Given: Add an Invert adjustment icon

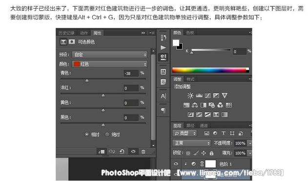Looking at the screenshot, I should click(190, 115).
